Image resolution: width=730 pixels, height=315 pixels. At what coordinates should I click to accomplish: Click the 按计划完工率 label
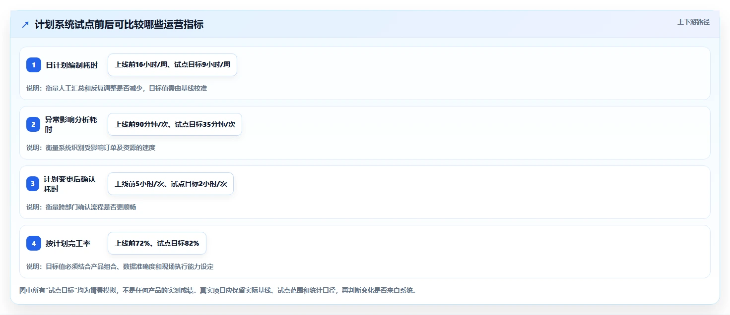[x=68, y=243]
